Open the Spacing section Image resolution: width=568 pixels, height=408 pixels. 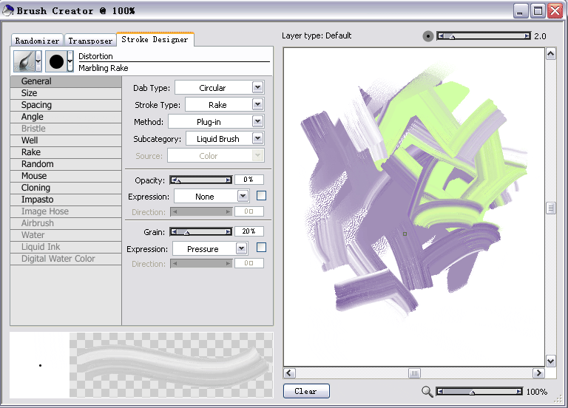click(66, 105)
